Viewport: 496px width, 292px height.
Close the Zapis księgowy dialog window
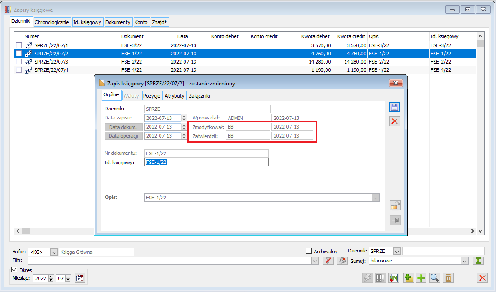point(396,83)
